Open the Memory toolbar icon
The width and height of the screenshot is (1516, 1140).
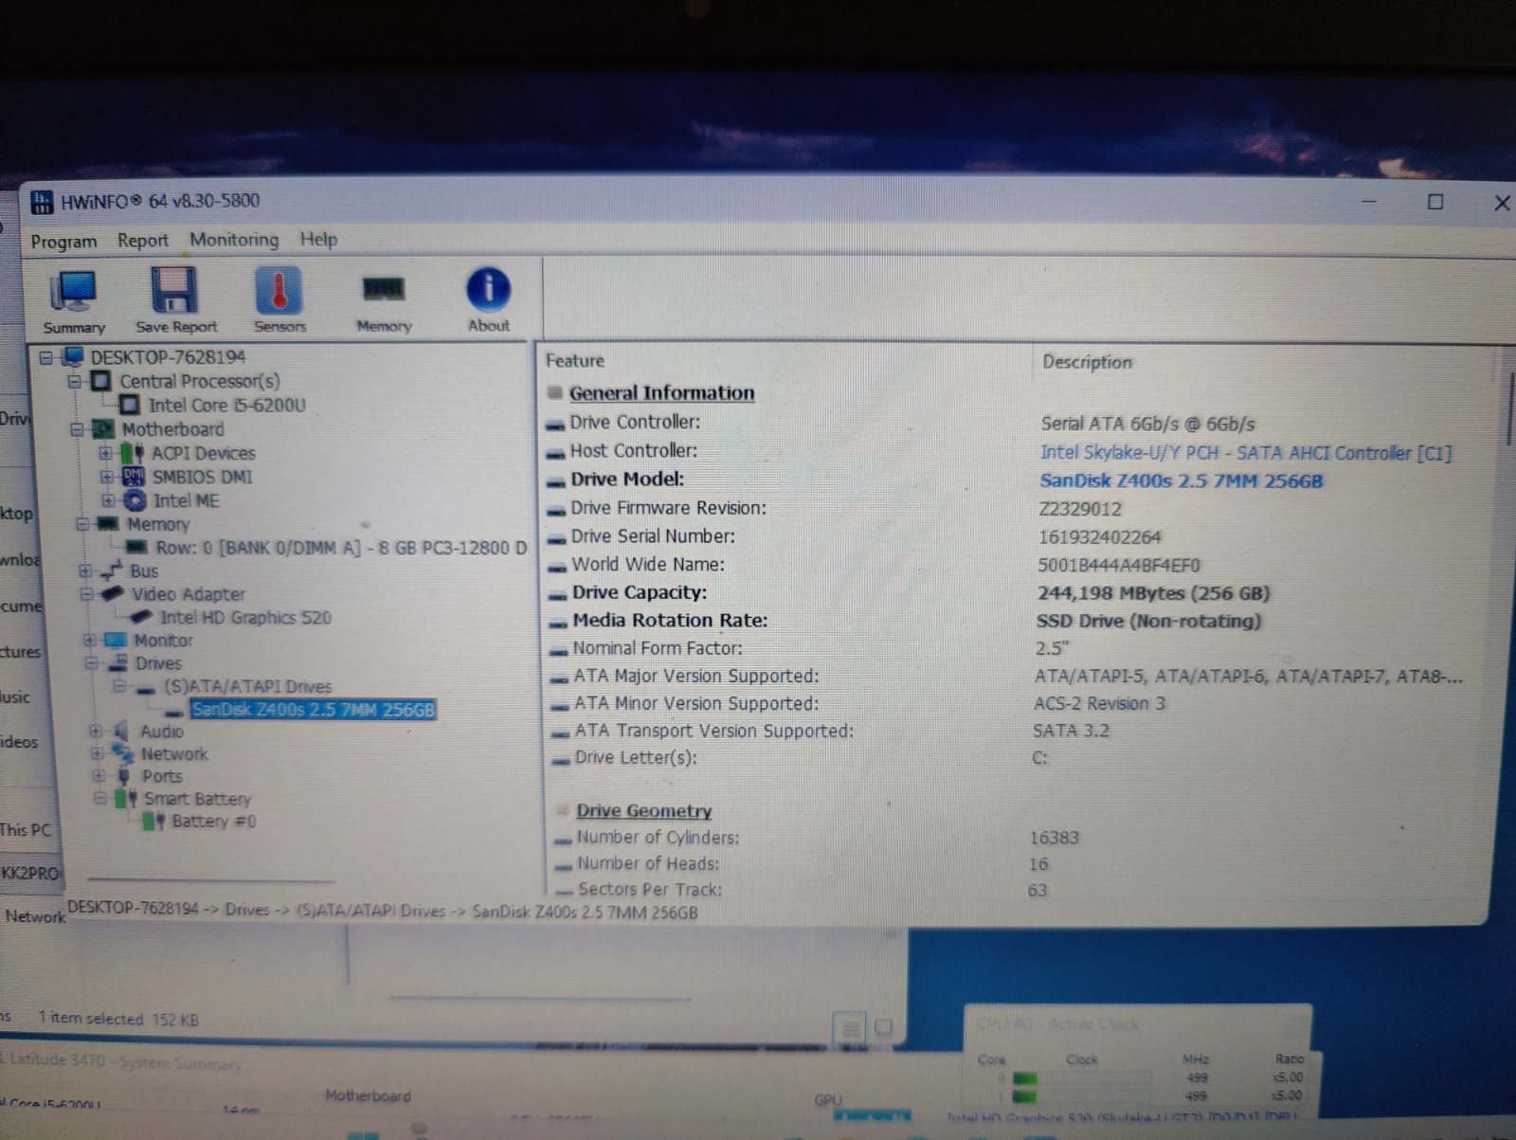[384, 301]
